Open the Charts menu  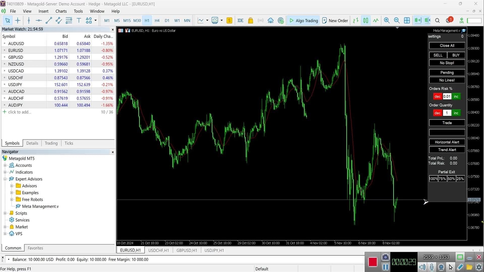tap(61, 11)
